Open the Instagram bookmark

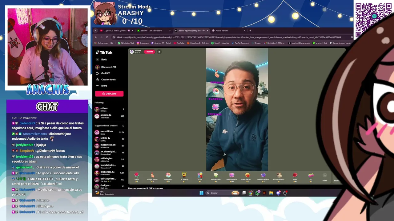click(x=143, y=43)
